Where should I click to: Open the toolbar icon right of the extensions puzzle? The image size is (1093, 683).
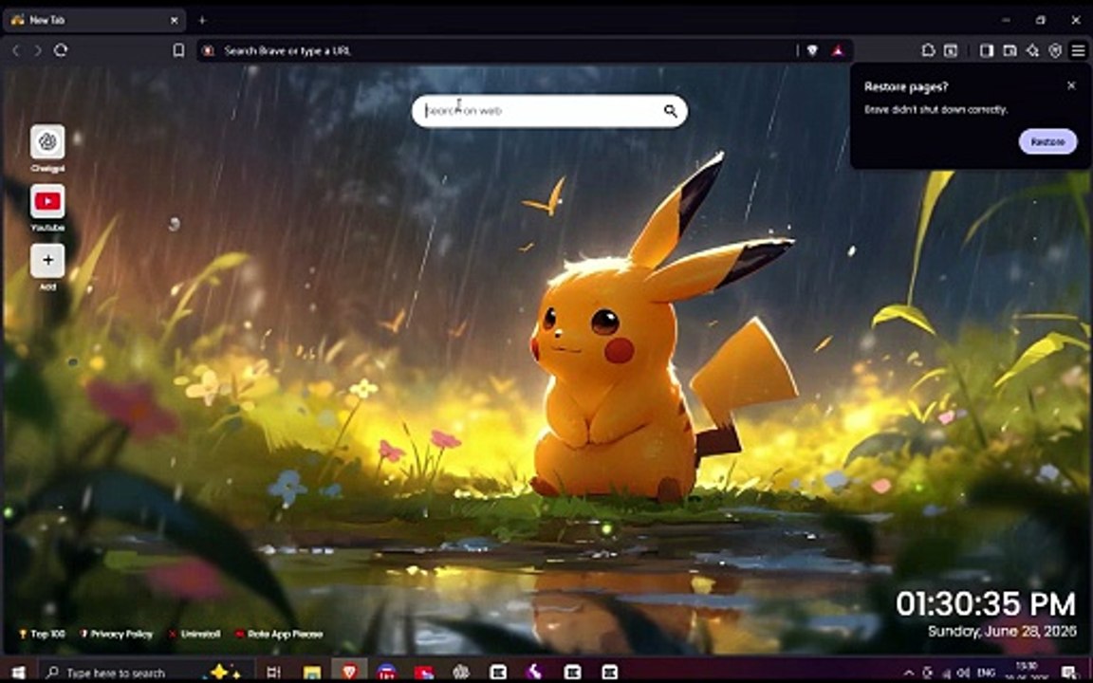pyautogui.click(x=951, y=50)
